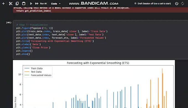188x108 pixels.
Task: Click the refresh session icon
Action: point(182,4)
